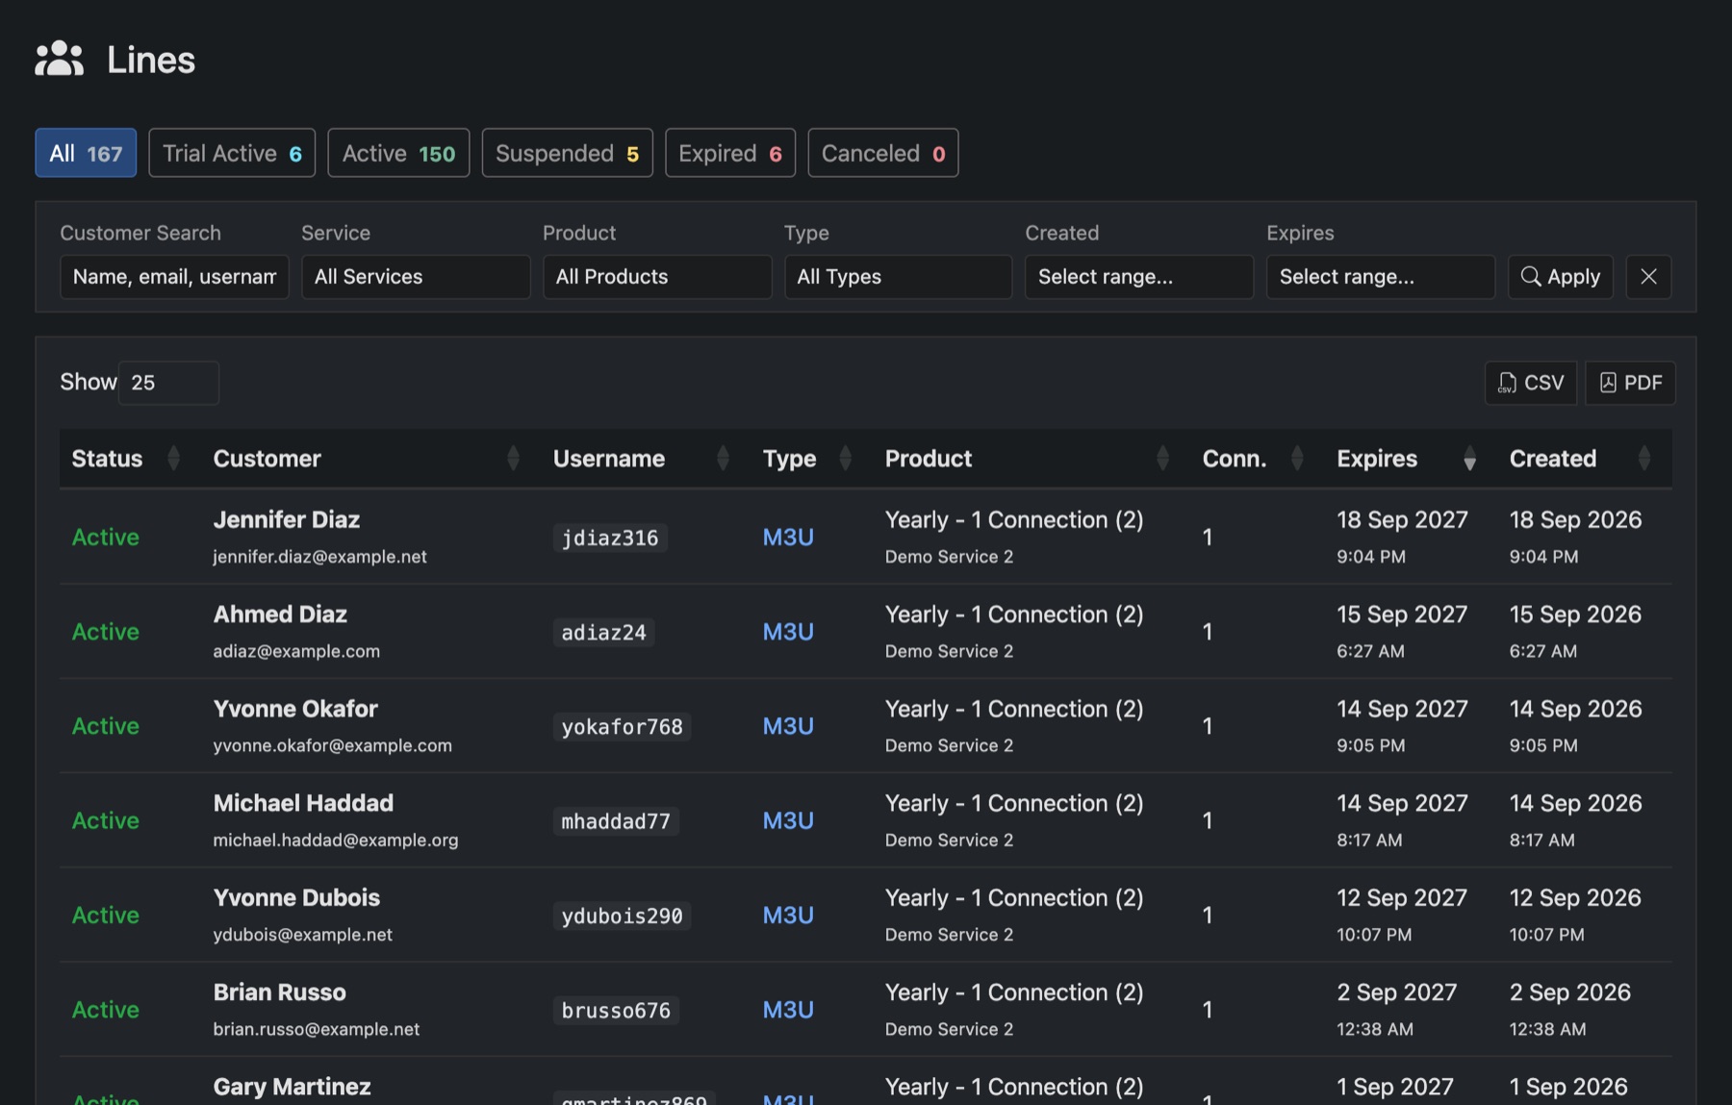Export the table as CSV
Viewport: 1732px width, 1105px height.
click(x=1531, y=383)
